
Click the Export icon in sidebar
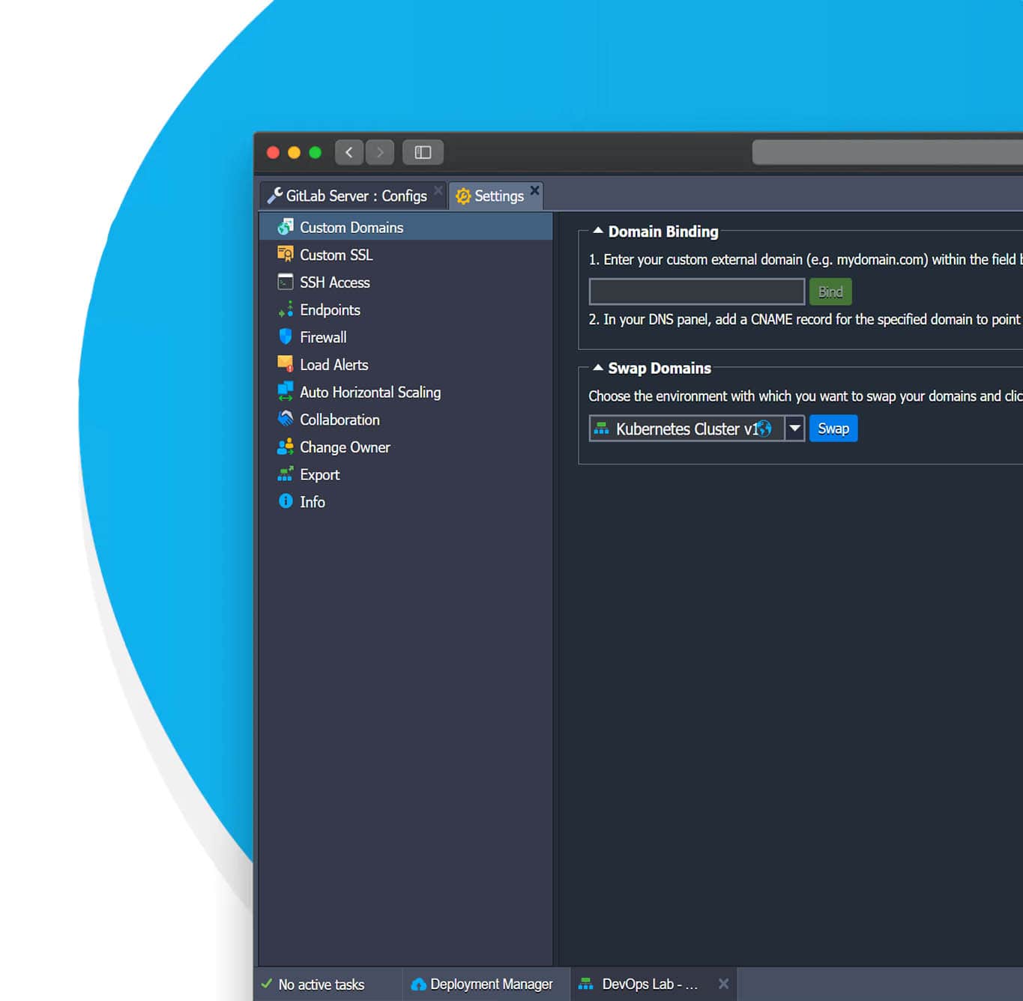pyautogui.click(x=286, y=474)
